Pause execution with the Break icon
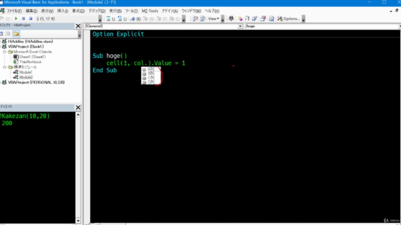 (x=24, y=19)
